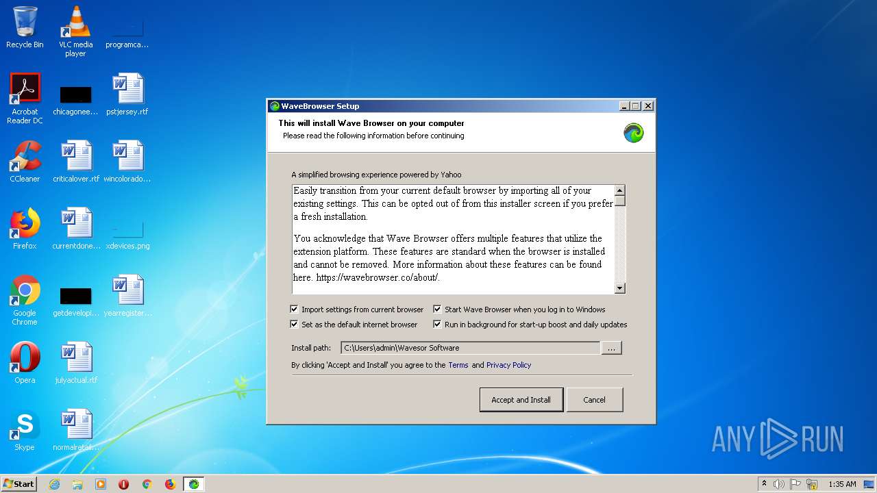Image resolution: width=877 pixels, height=493 pixels.
Task: Open the media player taskbar icon
Action: point(101,484)
